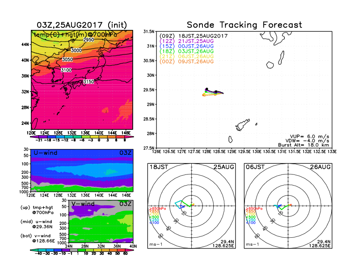Image resolution: width=354 pixels, height=273 pixels.
Task: Click the '26AUG' hodograph date label
Action: pos(320,167)
